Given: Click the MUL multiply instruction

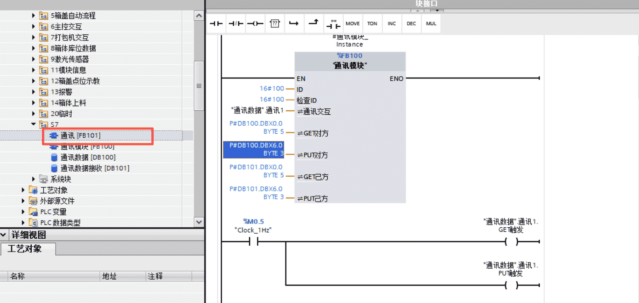Looking at the screenshot, I should [x=431, y=24].
